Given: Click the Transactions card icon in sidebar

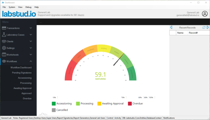Looking at the screenshot, I should [4, 28].
